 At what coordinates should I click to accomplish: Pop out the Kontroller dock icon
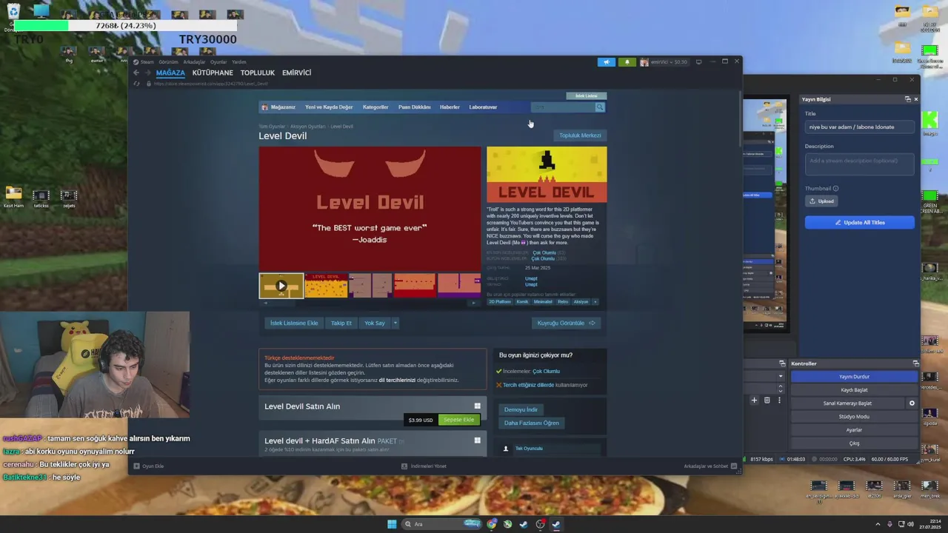point(915,363)
